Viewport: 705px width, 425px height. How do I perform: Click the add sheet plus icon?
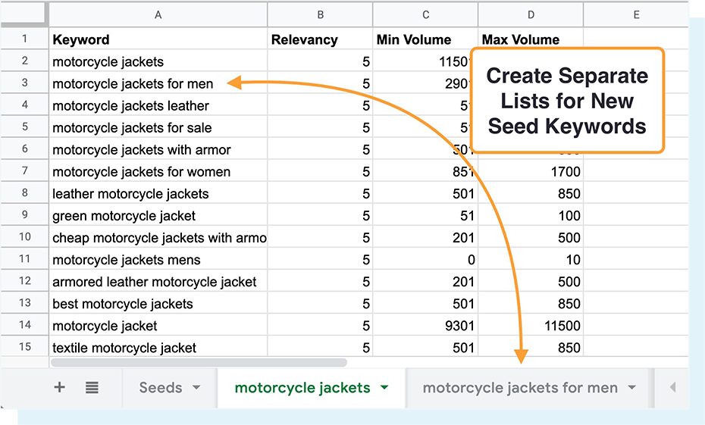point(59,388)
